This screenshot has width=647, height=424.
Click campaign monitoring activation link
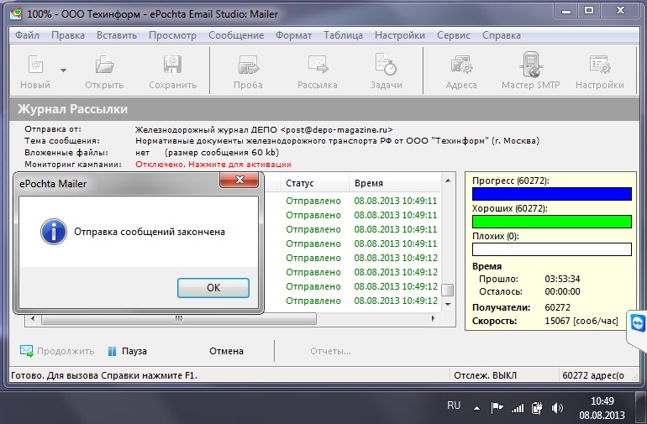point(213,165)
